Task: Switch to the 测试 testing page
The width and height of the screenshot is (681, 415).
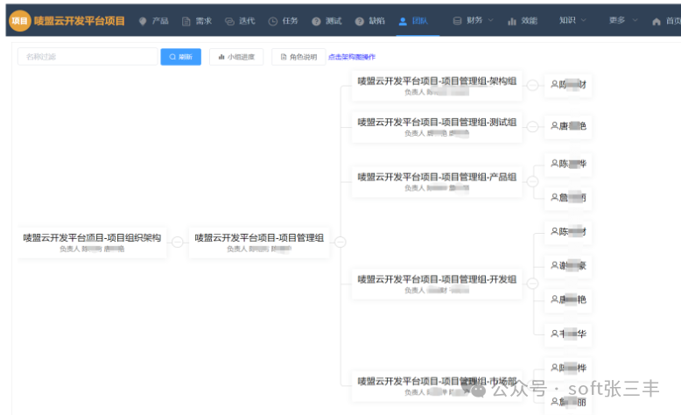Action: (326, 20)
